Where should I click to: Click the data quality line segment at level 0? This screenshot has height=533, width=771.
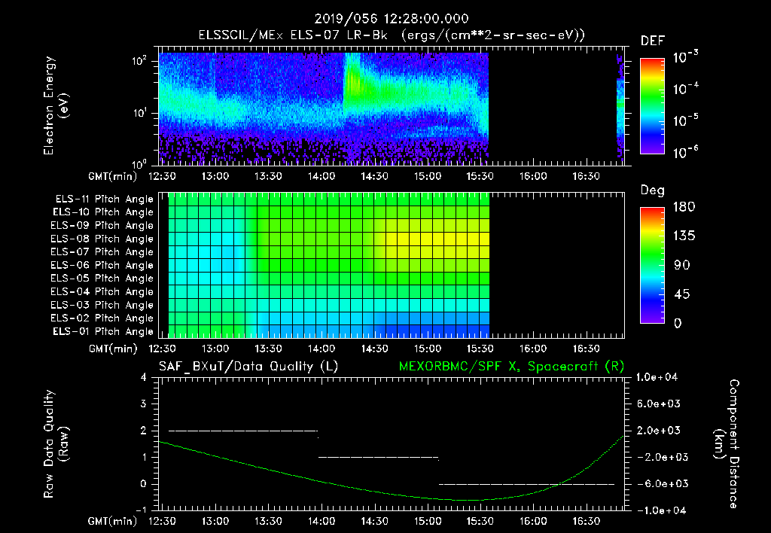526,484
